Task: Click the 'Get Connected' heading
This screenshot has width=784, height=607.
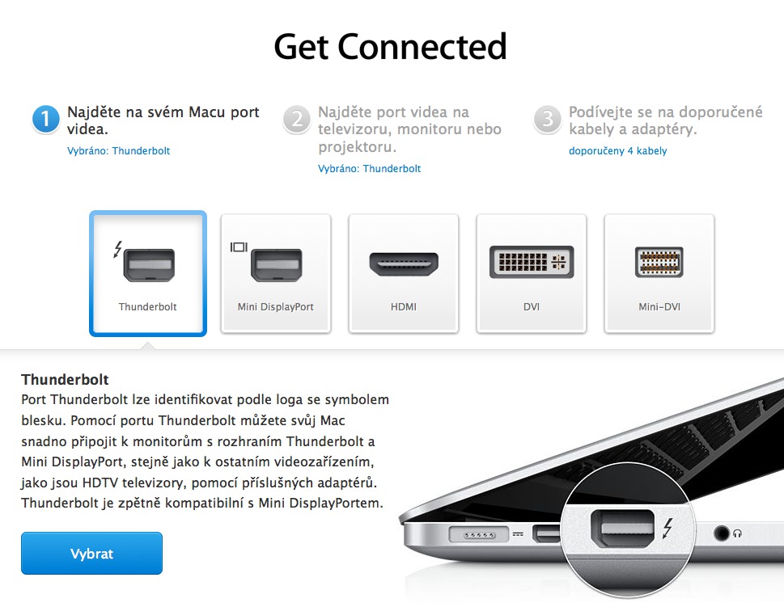Action: coord(391,46)
